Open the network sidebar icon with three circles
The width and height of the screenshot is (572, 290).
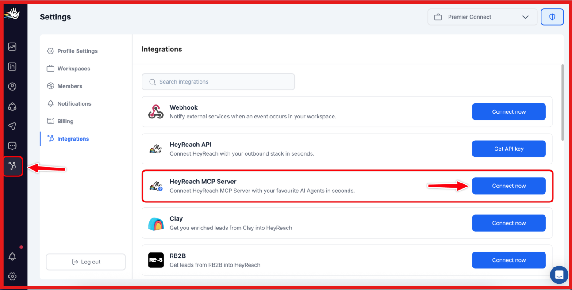(x=12, y=107)
